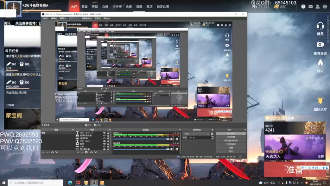Open Microsoft Edge from taskbar
This screenshot has width=330, height=186.
70,183
